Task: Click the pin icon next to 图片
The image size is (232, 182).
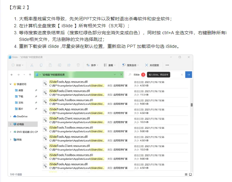Action: [x=36, y=109]
